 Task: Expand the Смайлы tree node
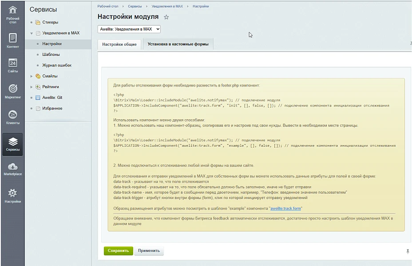[32, 76]
